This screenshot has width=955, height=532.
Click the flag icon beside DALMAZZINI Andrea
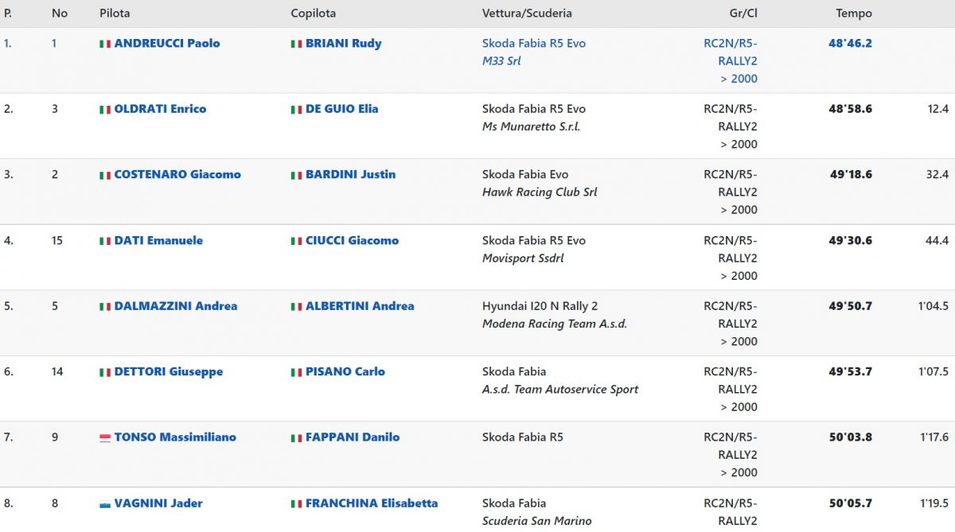click(x=104, y=307)
